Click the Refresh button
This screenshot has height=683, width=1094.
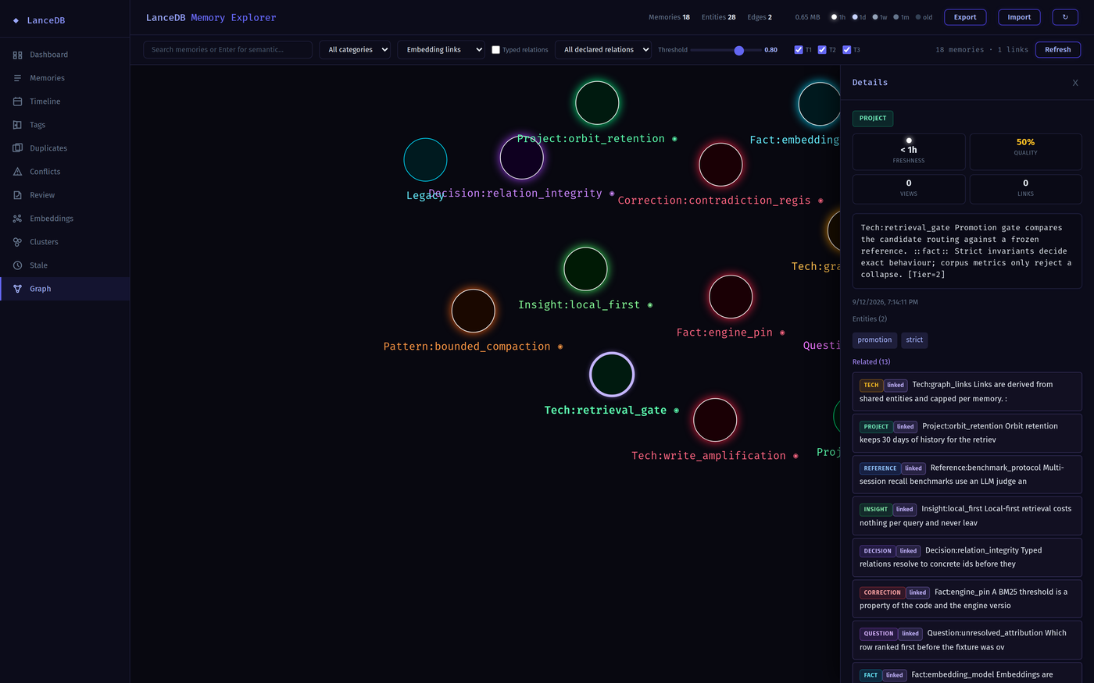click(x=1058, y=50)
